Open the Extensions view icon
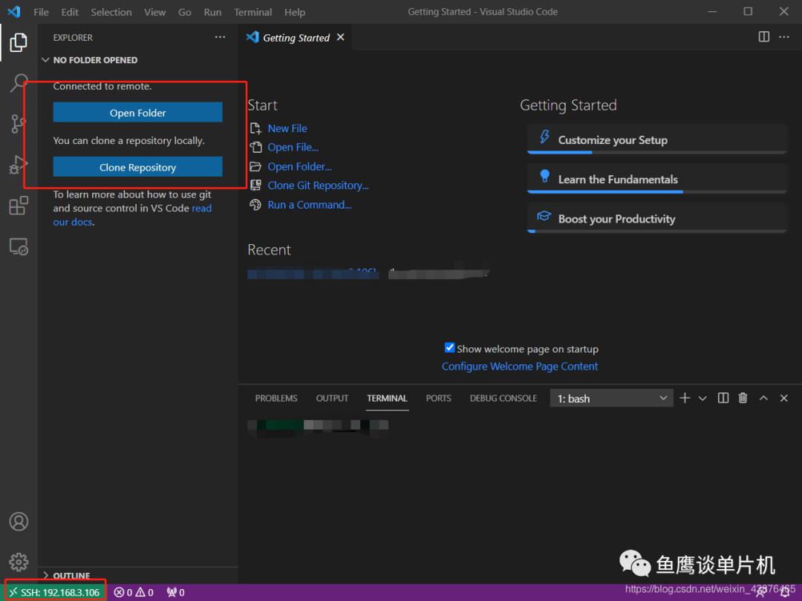This screenshot has width=802, height=601. coord(19,206)
